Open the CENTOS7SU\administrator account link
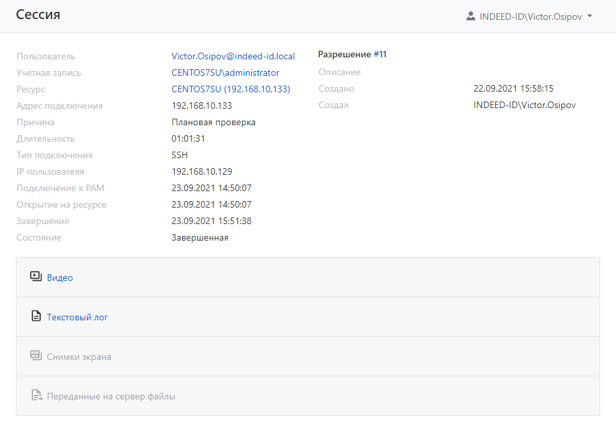The width and height of the screenshot is (616, 435). coord(225,72)
